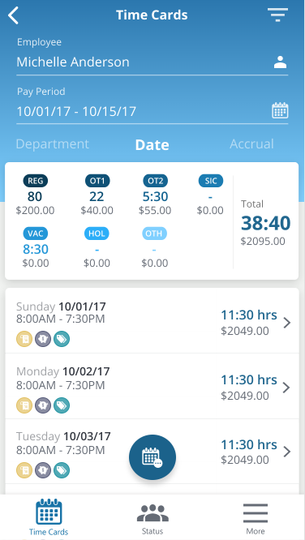Tap teal tag icon on Sunday entry
The width and height of the screenshot is (305, 540).
[x=62, y=339]
